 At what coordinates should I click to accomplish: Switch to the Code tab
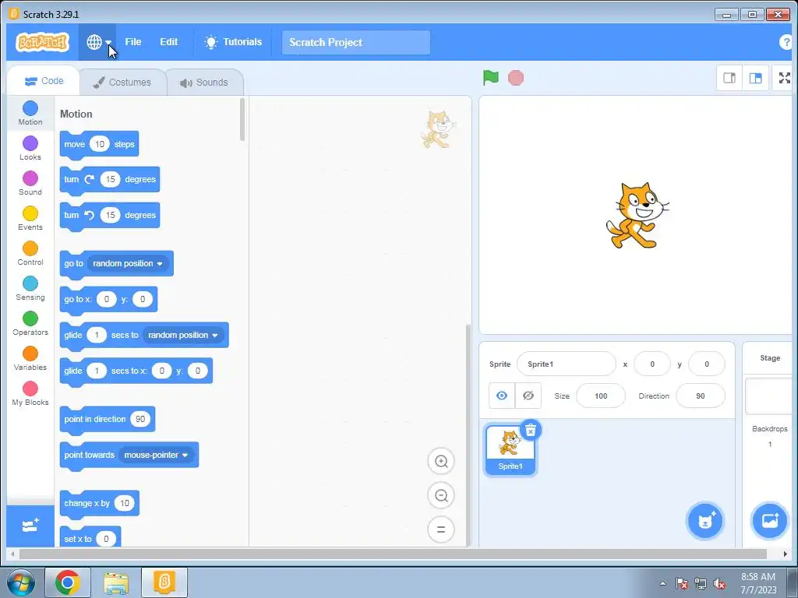tap(44, 81)
